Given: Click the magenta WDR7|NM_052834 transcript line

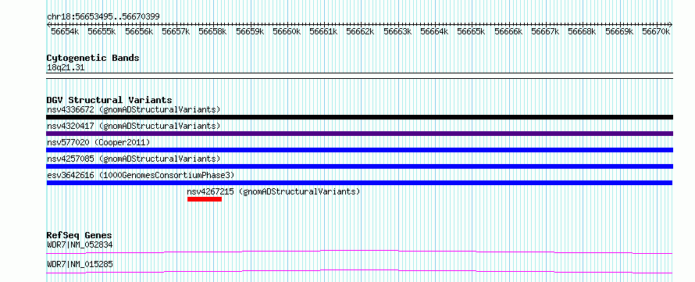Looking at the screenshot, I should pyautogui.click(x=359, y=252).
